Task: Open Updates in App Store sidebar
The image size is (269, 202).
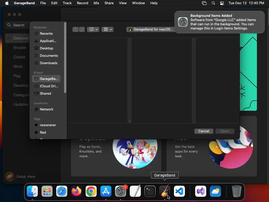Action: [21, 104]
